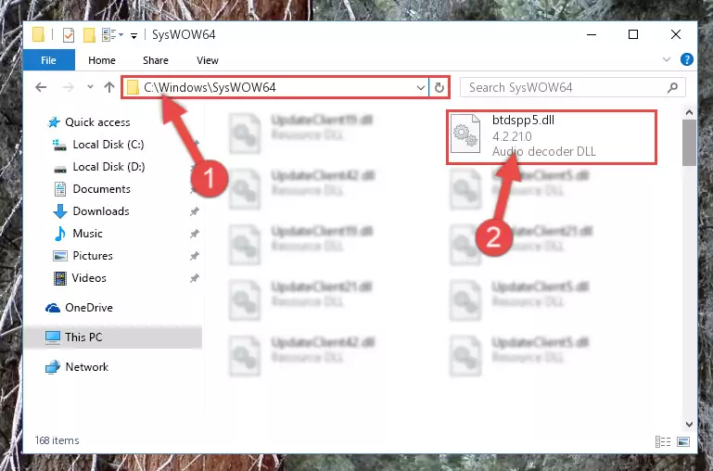Toggle the pin beside Music
The image size is (713, 471).
195,234
